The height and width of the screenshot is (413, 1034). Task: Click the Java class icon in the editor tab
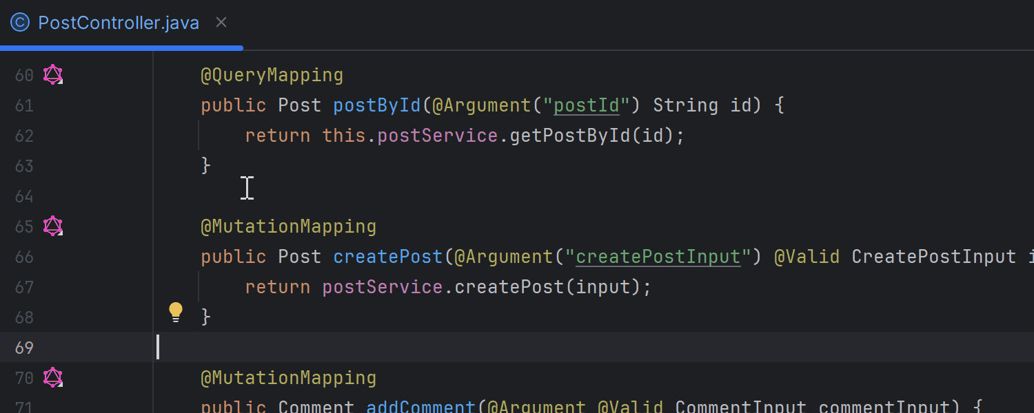pyautogui.click(x=19, y=22)
